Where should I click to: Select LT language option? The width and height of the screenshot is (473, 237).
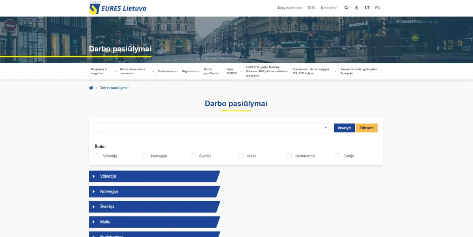pos(367,8)
